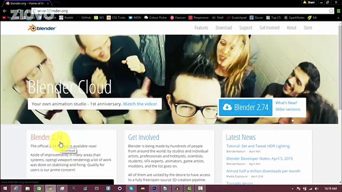Click the Blender logo in the site header

point(42,28)
